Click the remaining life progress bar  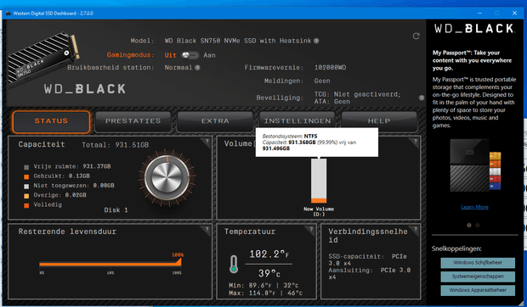110,264
